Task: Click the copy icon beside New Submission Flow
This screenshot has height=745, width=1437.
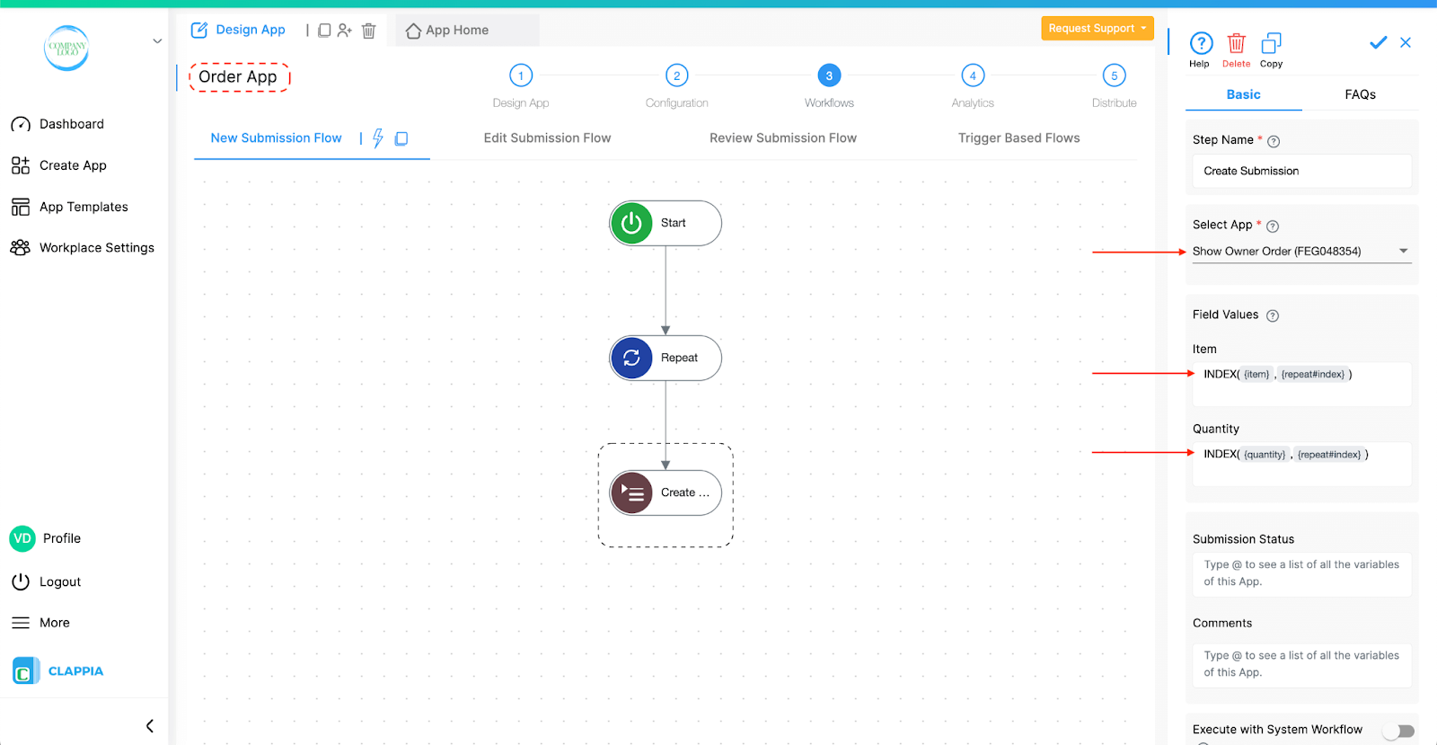Action: pyautogui.click(x=401, y=138)
